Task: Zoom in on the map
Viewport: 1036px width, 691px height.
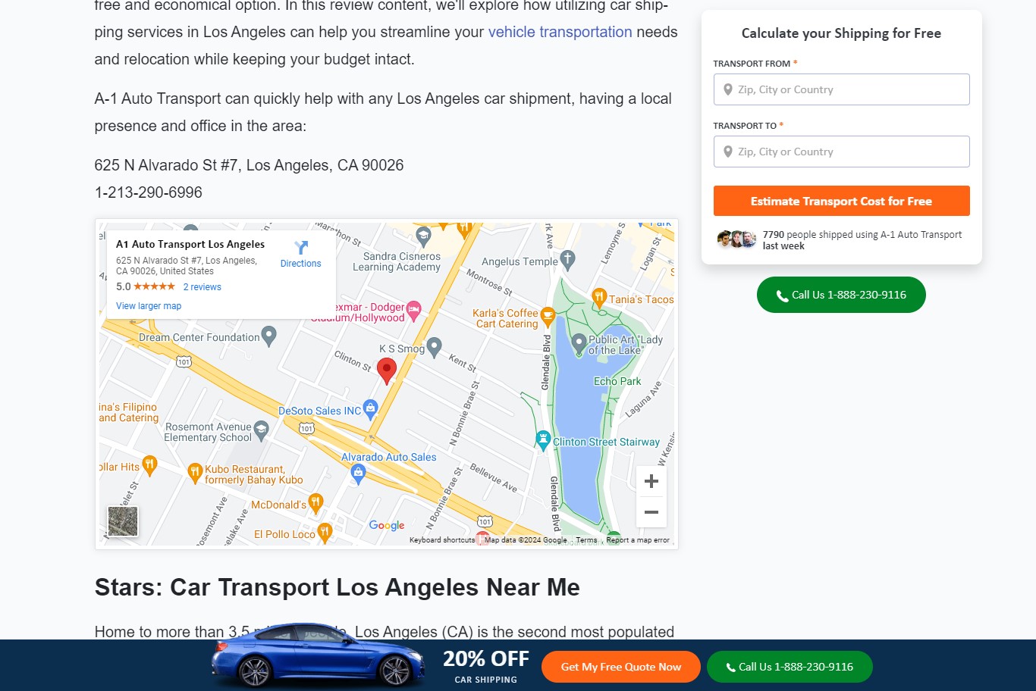Action: (x=651, y=481)
